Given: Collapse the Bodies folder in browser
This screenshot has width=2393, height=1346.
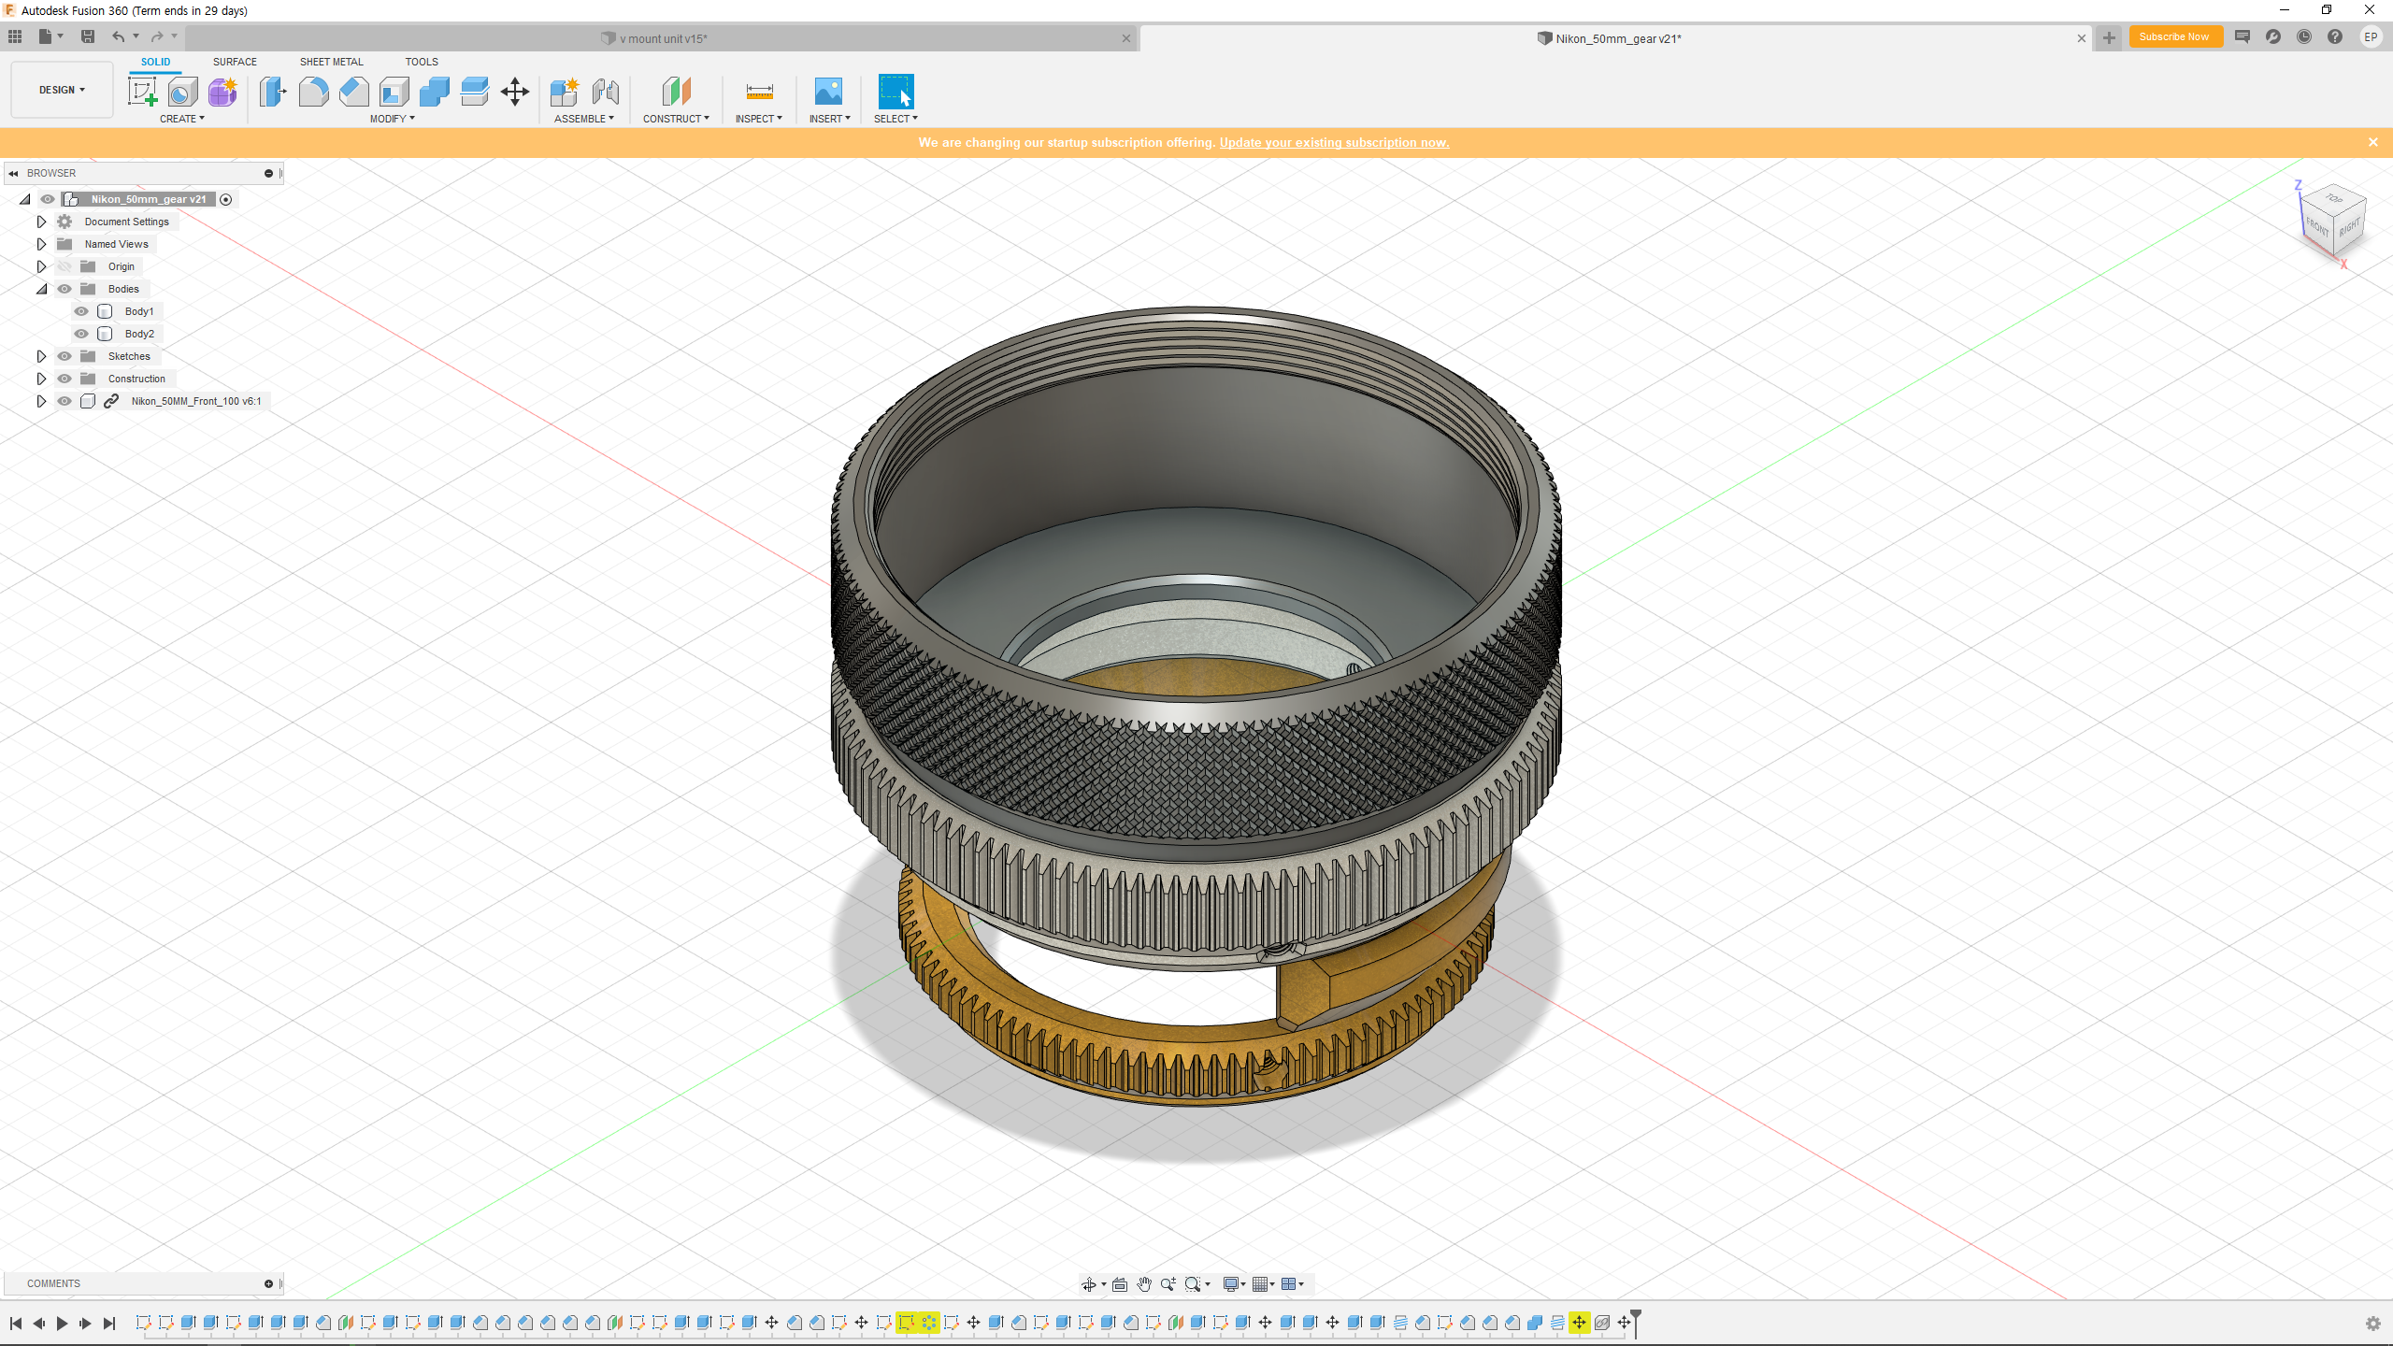Looking at the screenshot, I should click(41, 289).
